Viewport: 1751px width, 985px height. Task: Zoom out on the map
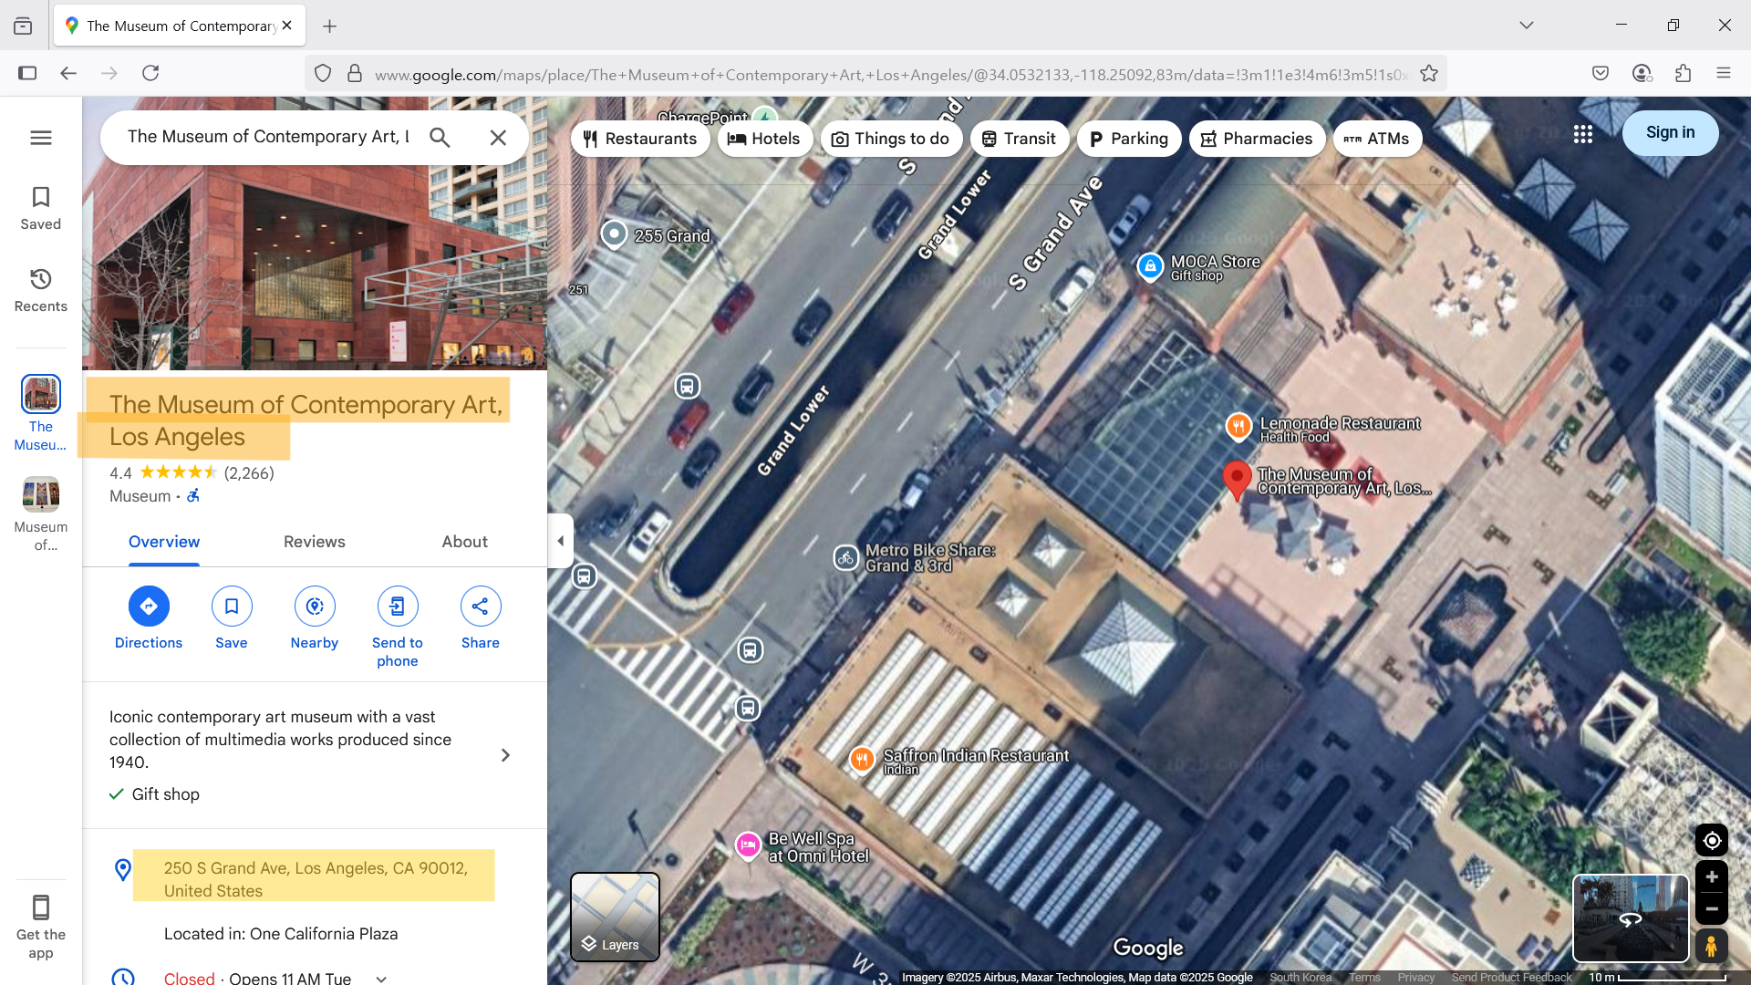click(1711, 908)
